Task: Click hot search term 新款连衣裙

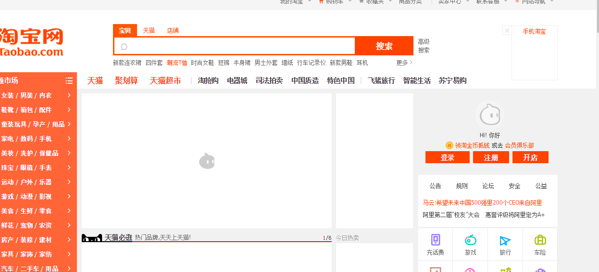Action: pos(127,63)
